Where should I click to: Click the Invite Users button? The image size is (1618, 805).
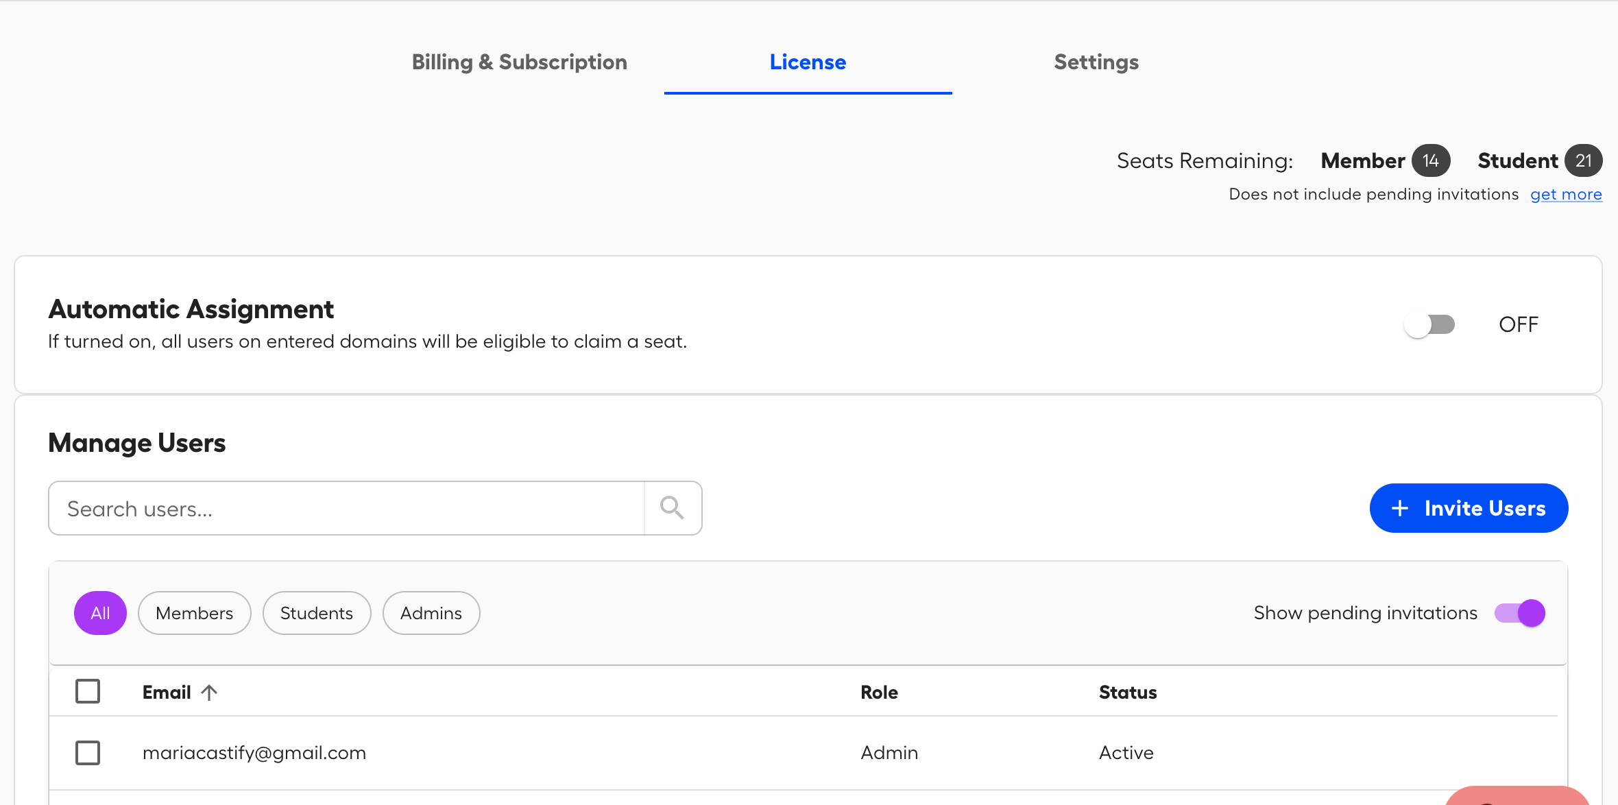[1467, 508]
